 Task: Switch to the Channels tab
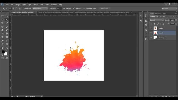(x=158, y=14)
